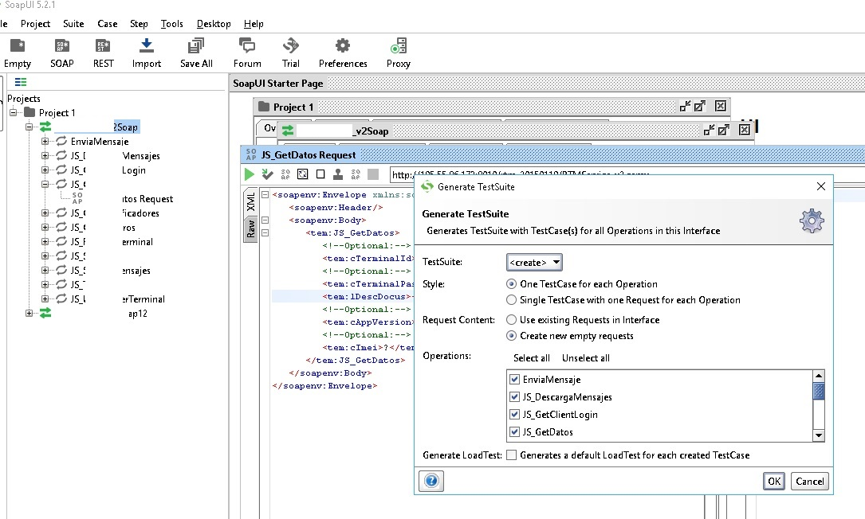Click the dialog help question mark icon
865x519 pixels.
[x=431, y=481]
